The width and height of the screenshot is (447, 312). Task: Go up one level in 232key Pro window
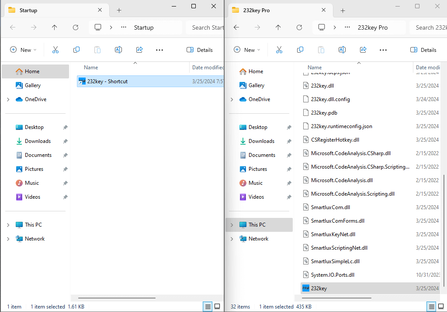click(278, 27)
